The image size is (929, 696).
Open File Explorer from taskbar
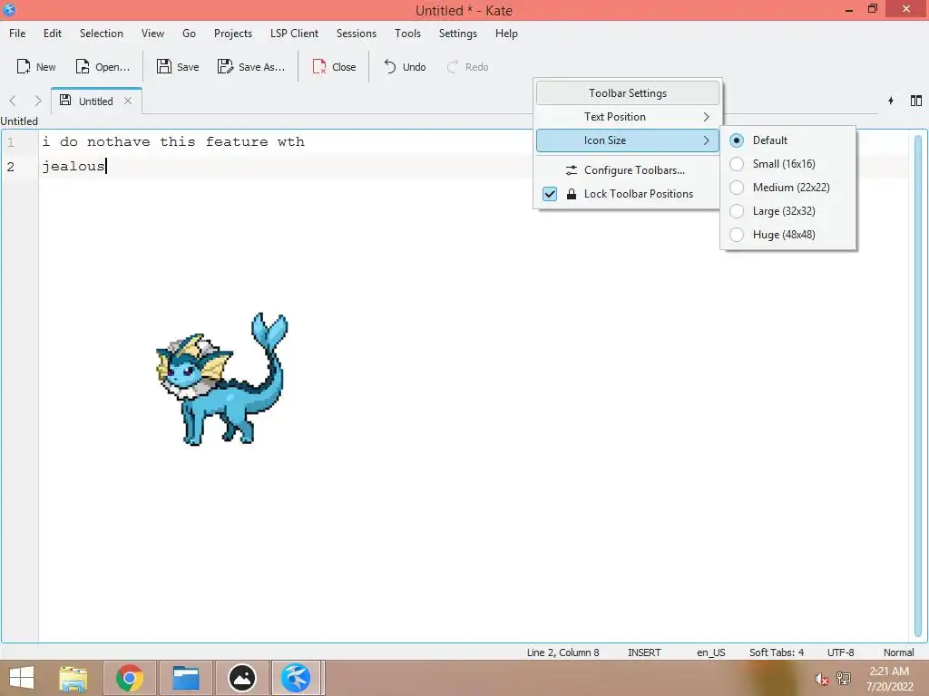(x=73, y=678)
